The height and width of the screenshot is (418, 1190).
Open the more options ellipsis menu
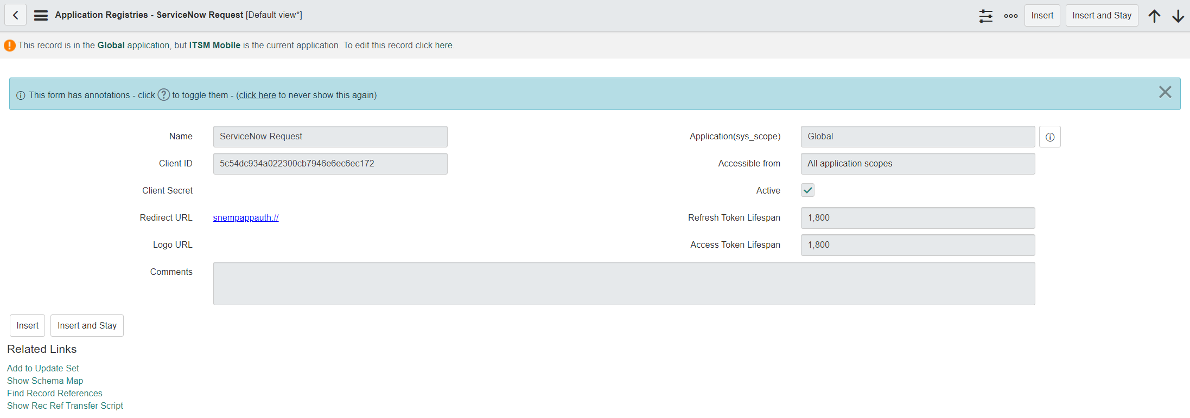1010,16
